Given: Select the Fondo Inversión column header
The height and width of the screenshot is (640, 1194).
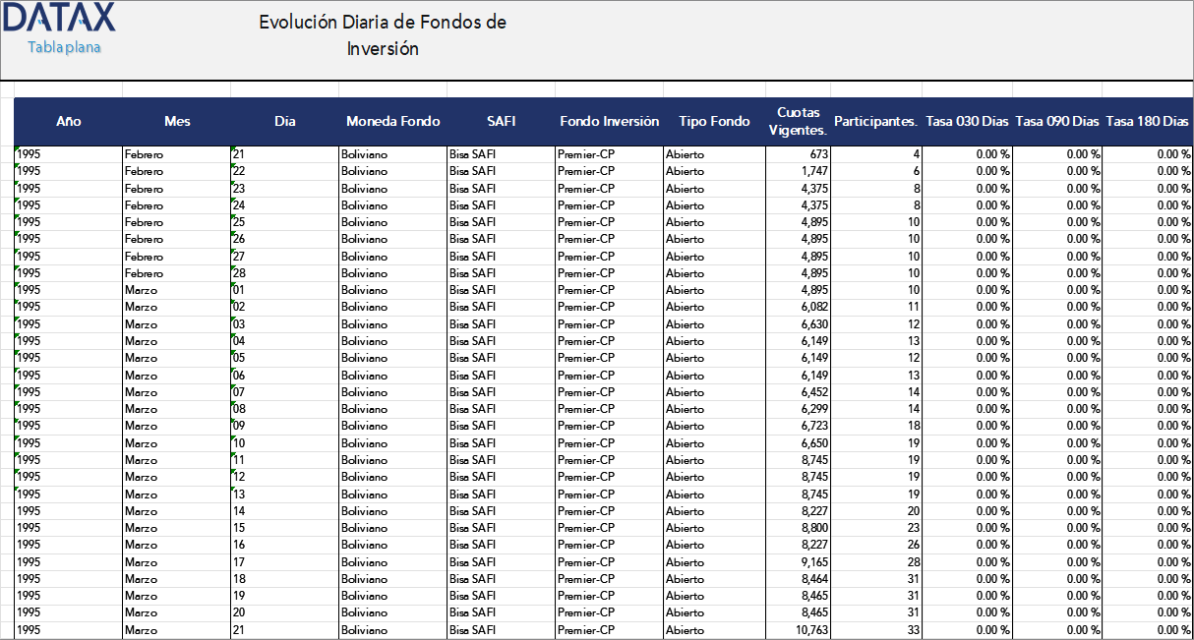Looking at the screenshot, I should (609, 122).
